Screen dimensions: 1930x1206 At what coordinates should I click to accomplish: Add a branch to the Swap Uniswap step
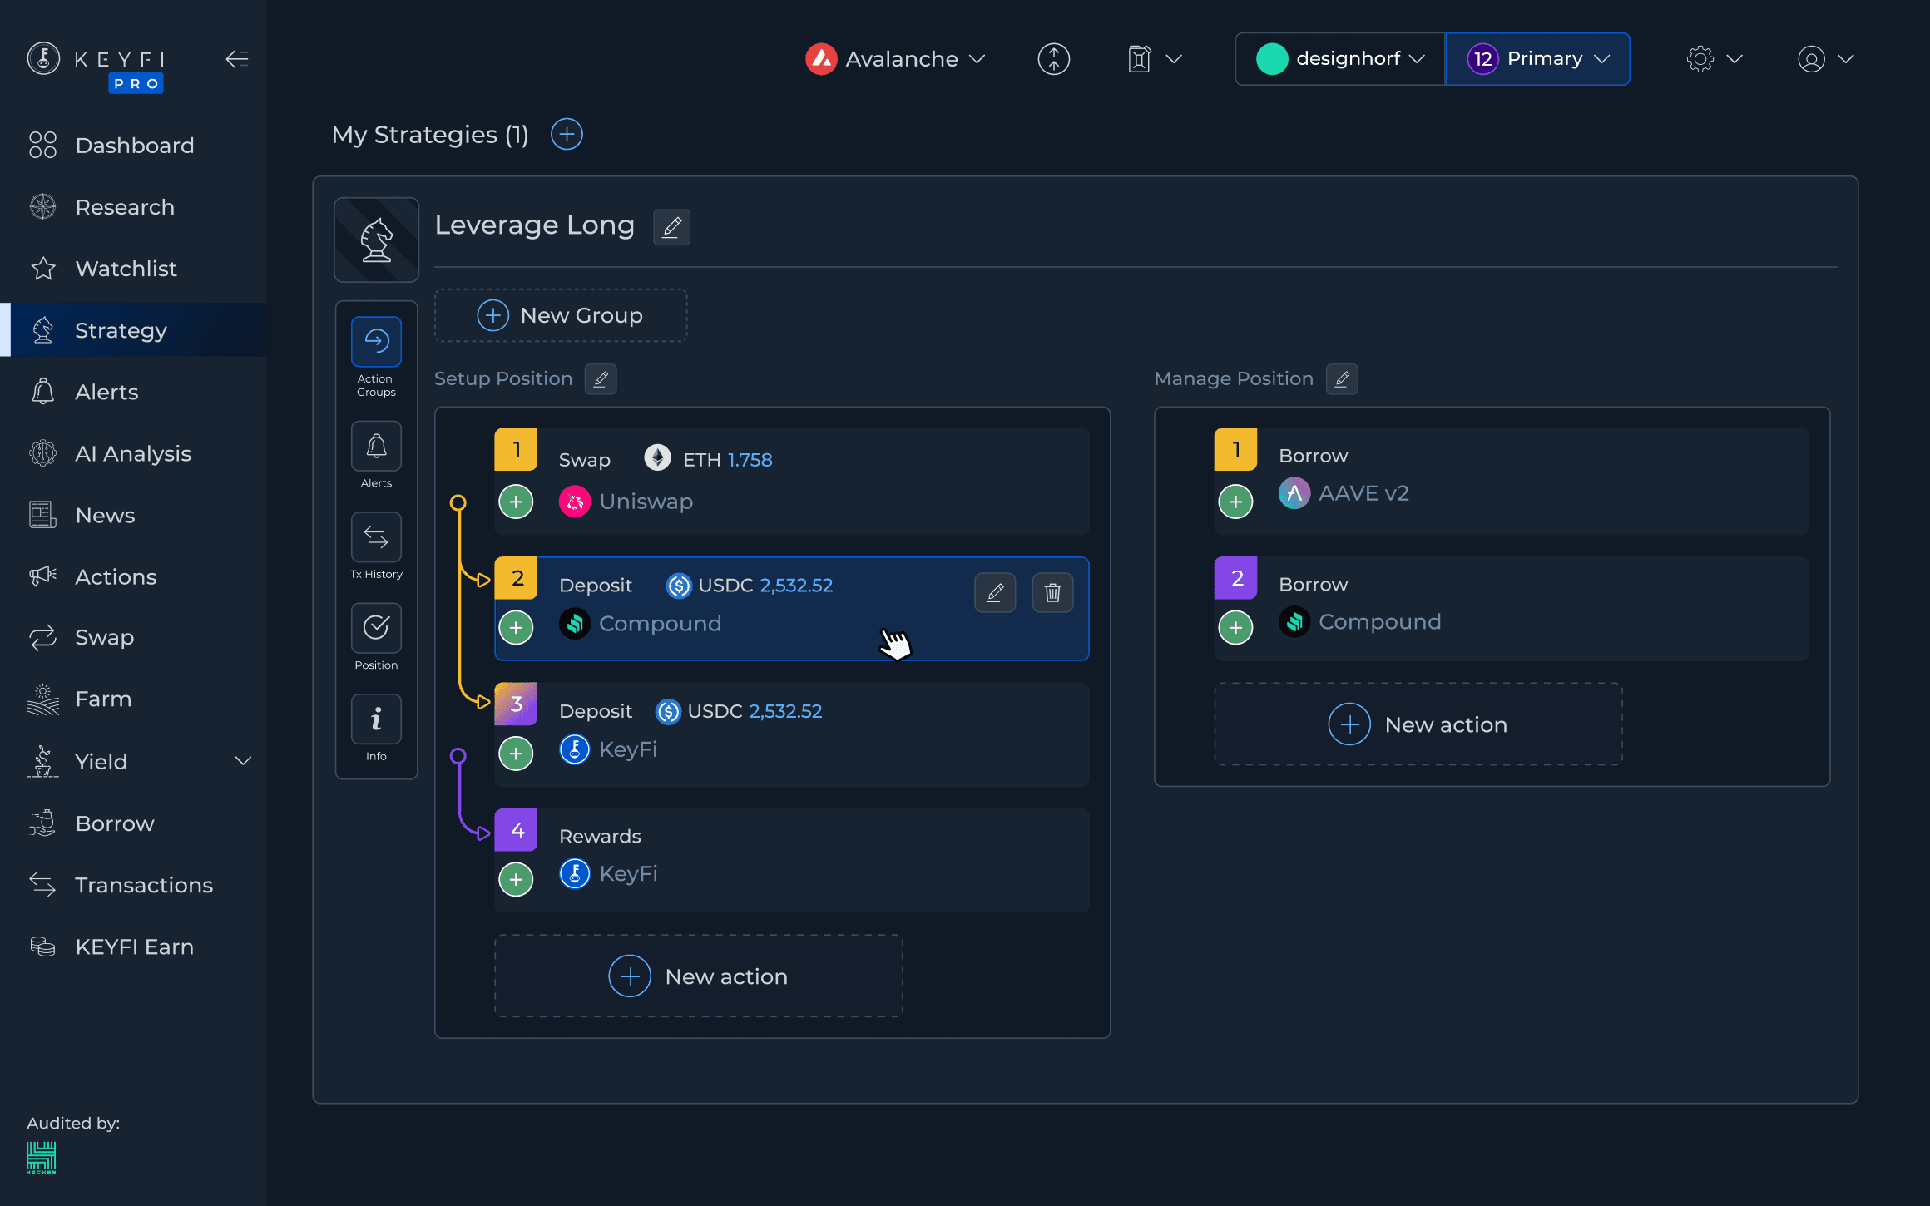click(x=516, y=502)
